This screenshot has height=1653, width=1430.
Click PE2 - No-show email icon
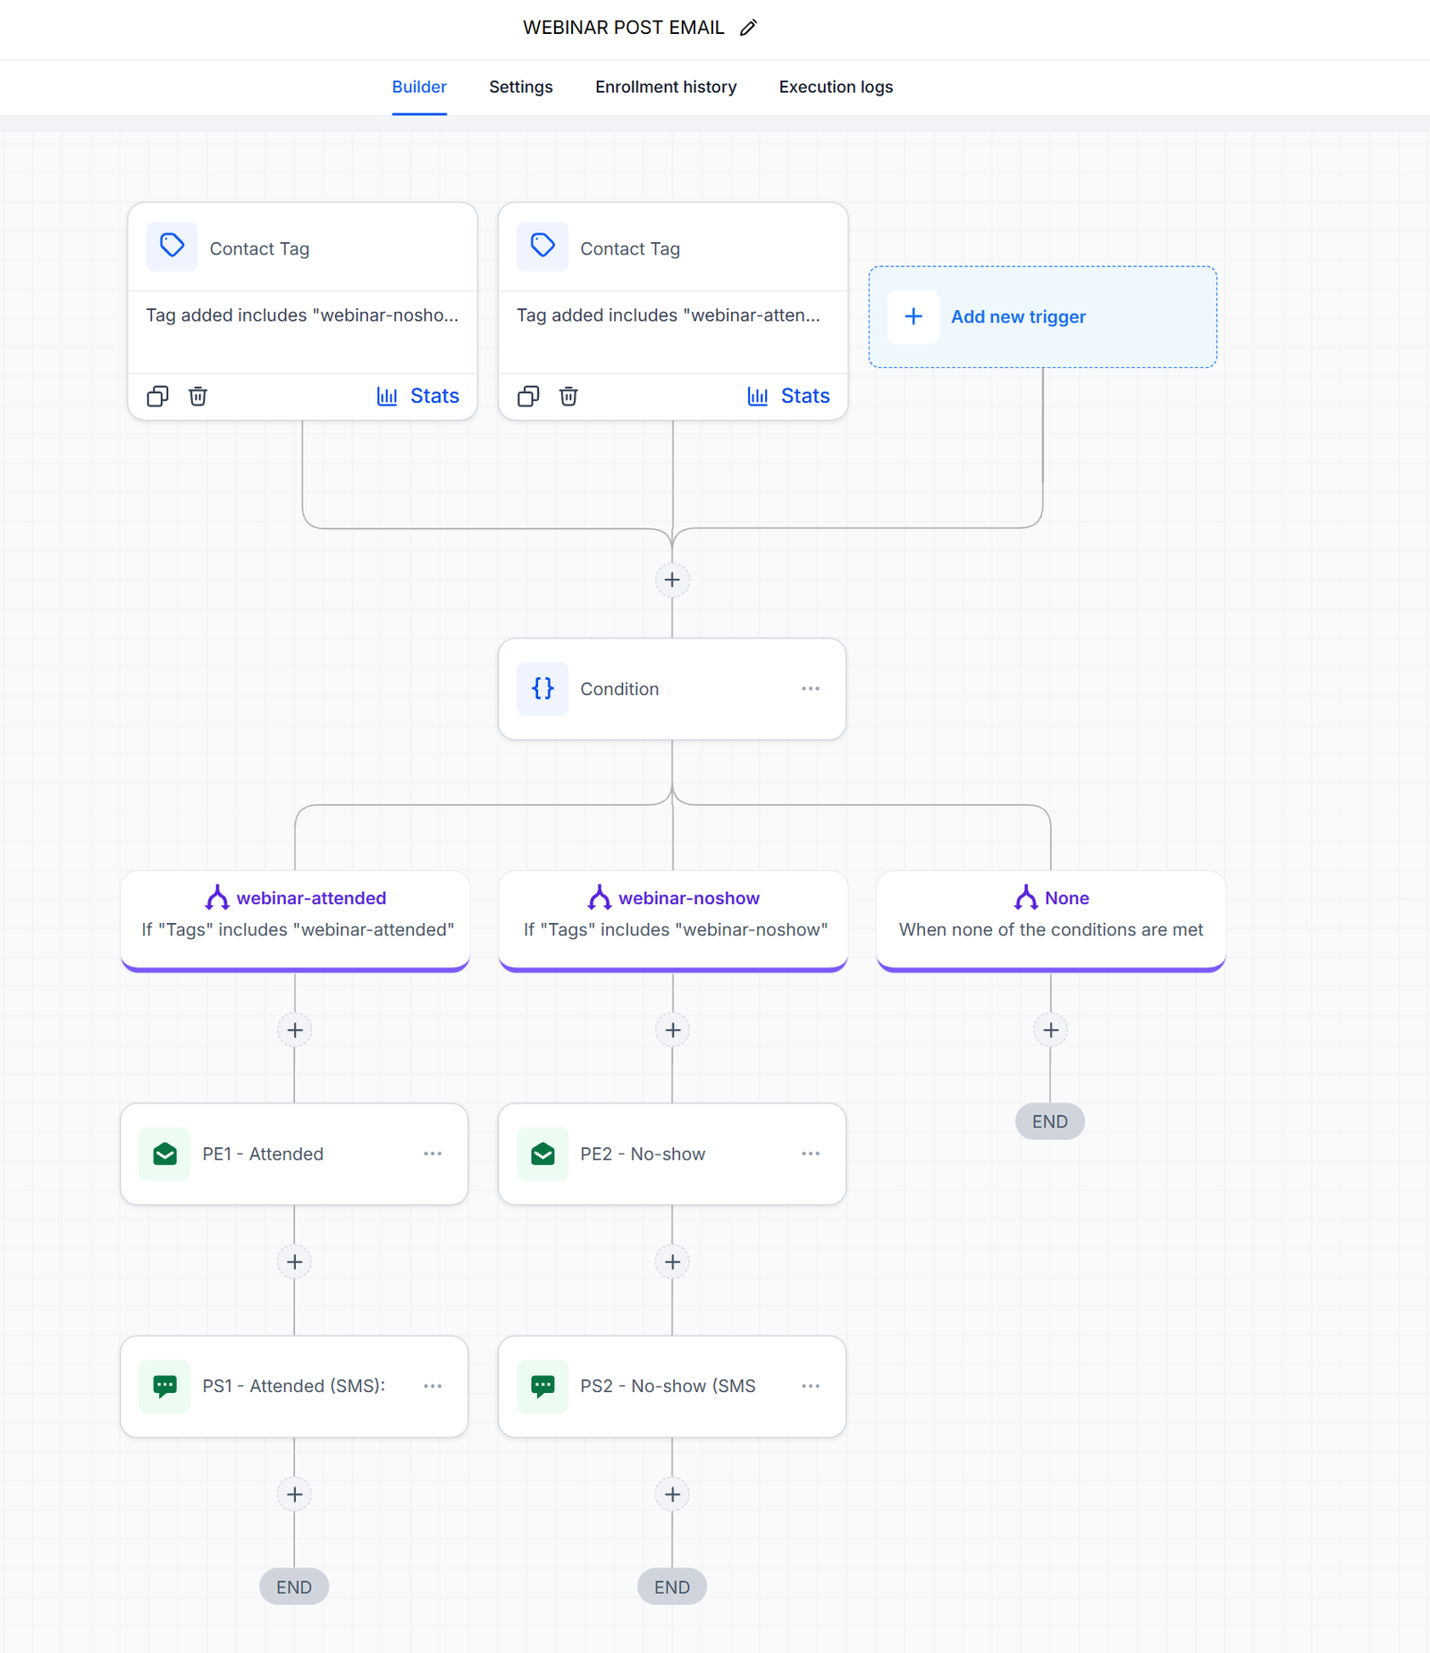(x=543, y=1154)
